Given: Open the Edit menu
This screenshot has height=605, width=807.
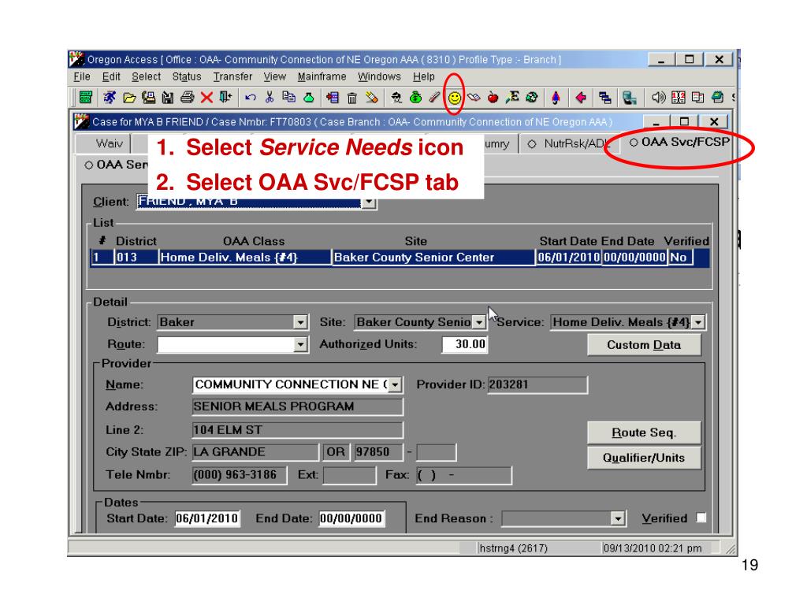Looking at the screenshot, I should pos(111,76).
